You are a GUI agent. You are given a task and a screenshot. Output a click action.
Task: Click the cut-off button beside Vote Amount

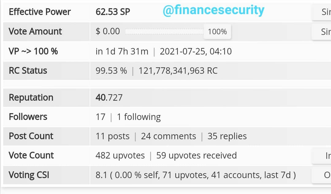(x=321, y=32)
